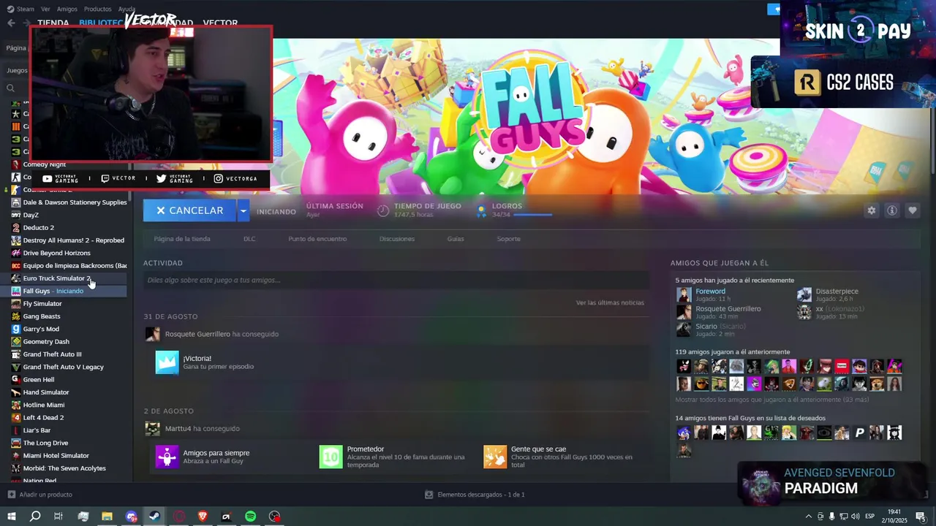Open the Soporte tab
Image resolution: width=936 pixels, height=526 pixels.
[x=509, y=239]
